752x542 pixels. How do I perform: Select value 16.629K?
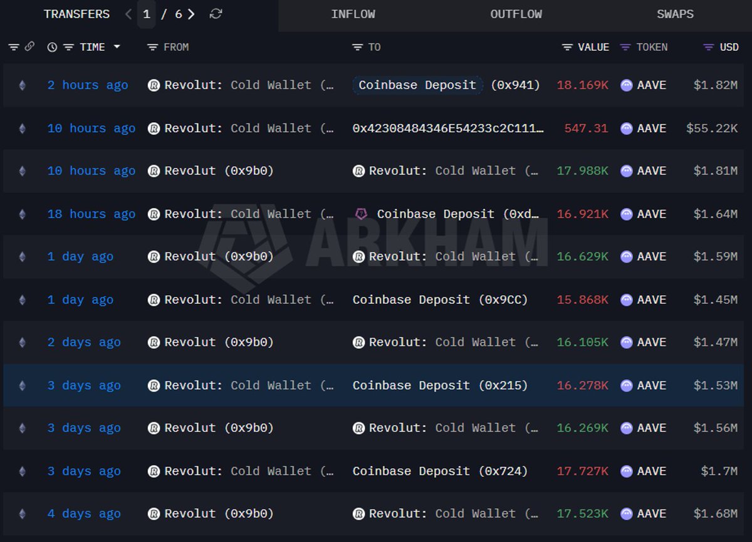582,256
